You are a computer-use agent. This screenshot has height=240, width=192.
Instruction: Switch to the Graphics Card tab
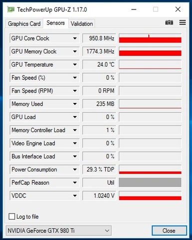coord(24,23)
